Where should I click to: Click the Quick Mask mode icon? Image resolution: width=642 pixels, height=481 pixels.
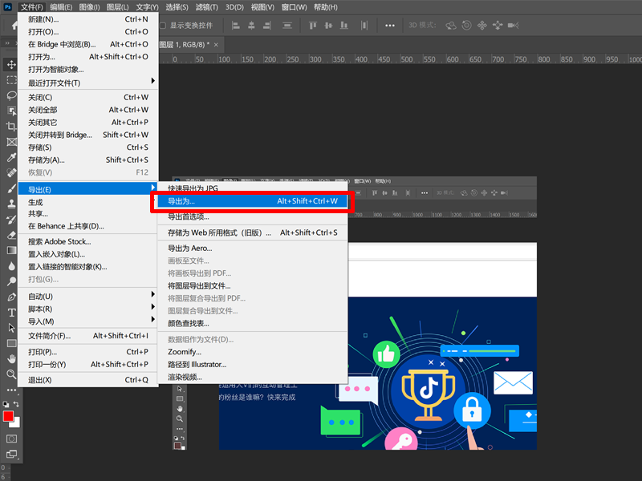pyautogui.click(x=11, y=439)
